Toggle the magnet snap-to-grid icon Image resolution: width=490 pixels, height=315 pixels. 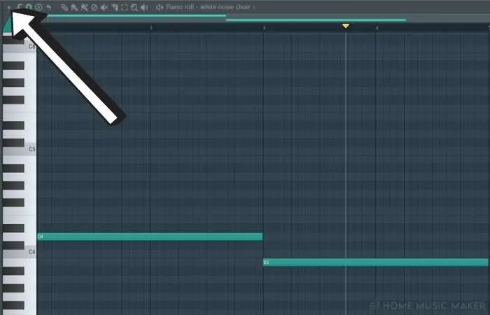pyautogui.click(x=29, y=7)
